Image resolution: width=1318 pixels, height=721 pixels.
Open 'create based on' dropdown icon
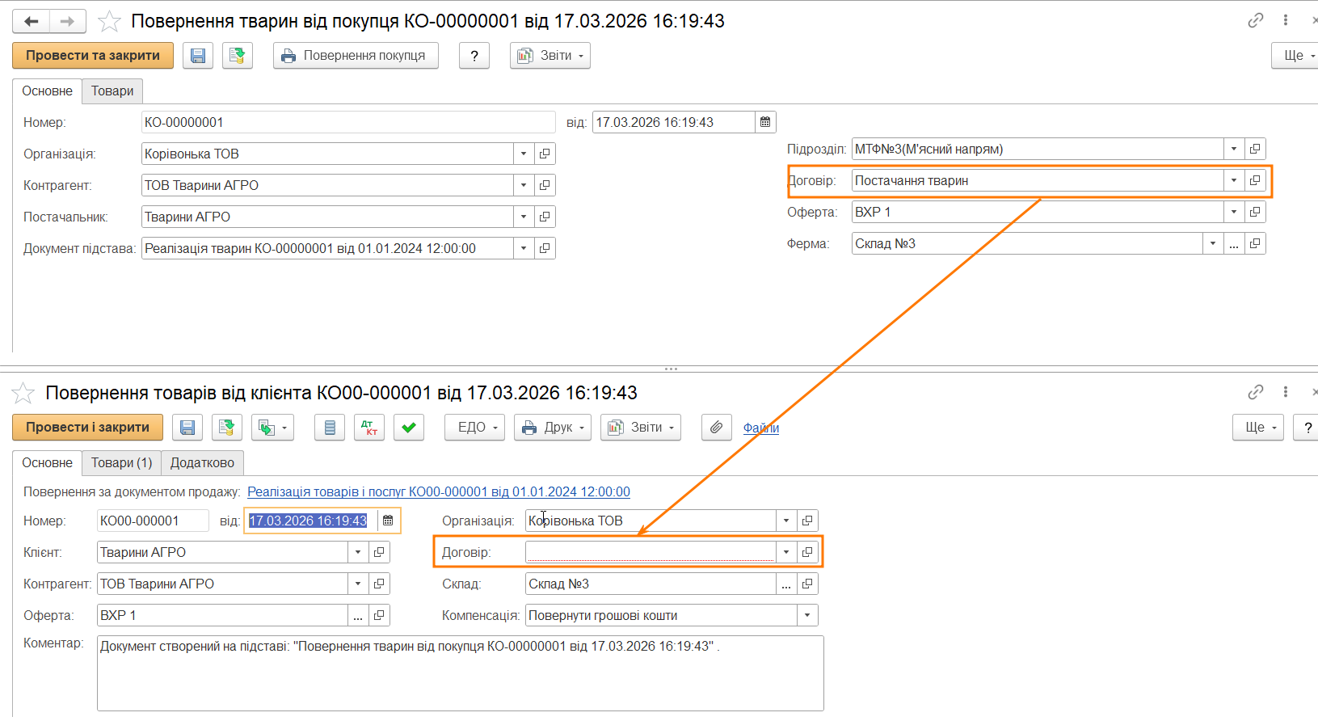272,428
